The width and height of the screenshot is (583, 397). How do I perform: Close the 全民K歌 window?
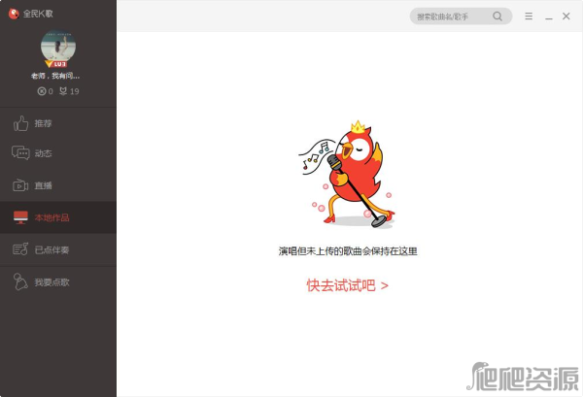[x=566, y=16]
